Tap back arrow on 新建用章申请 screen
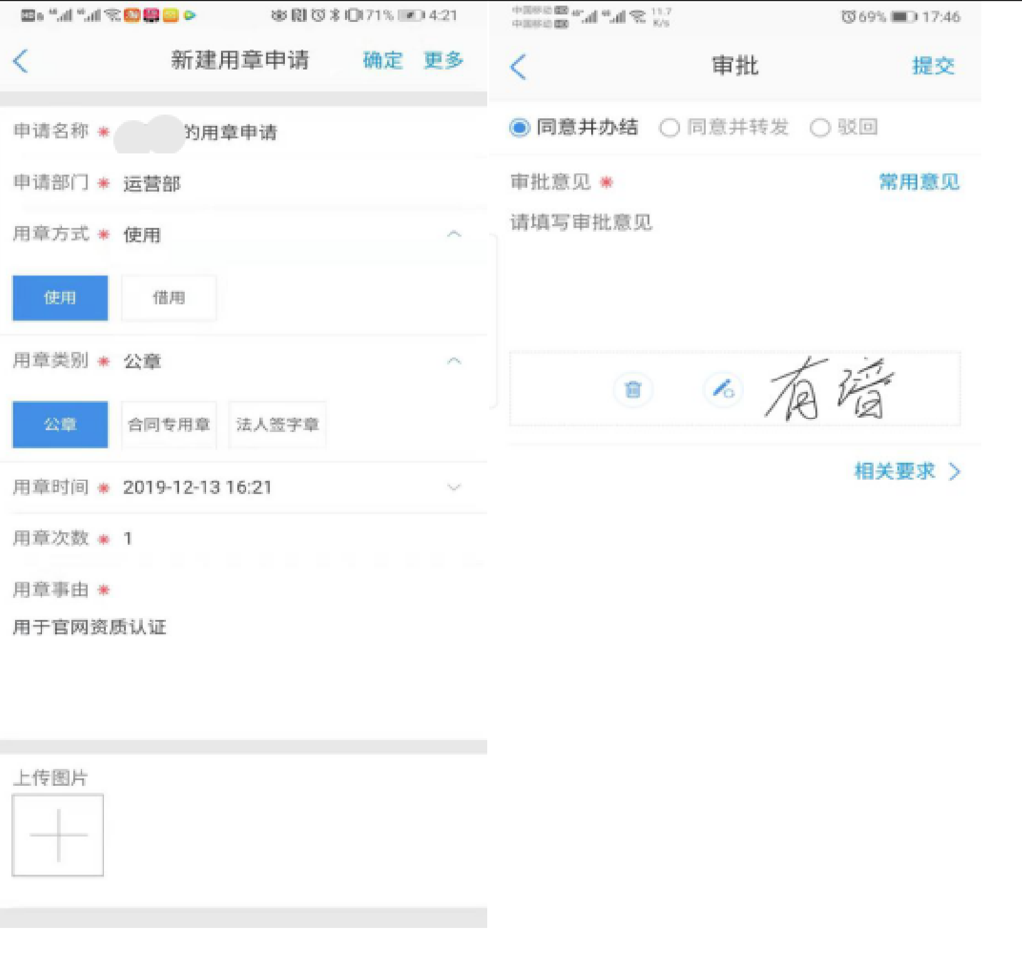The image size is (1022, 953). point(21,61)
